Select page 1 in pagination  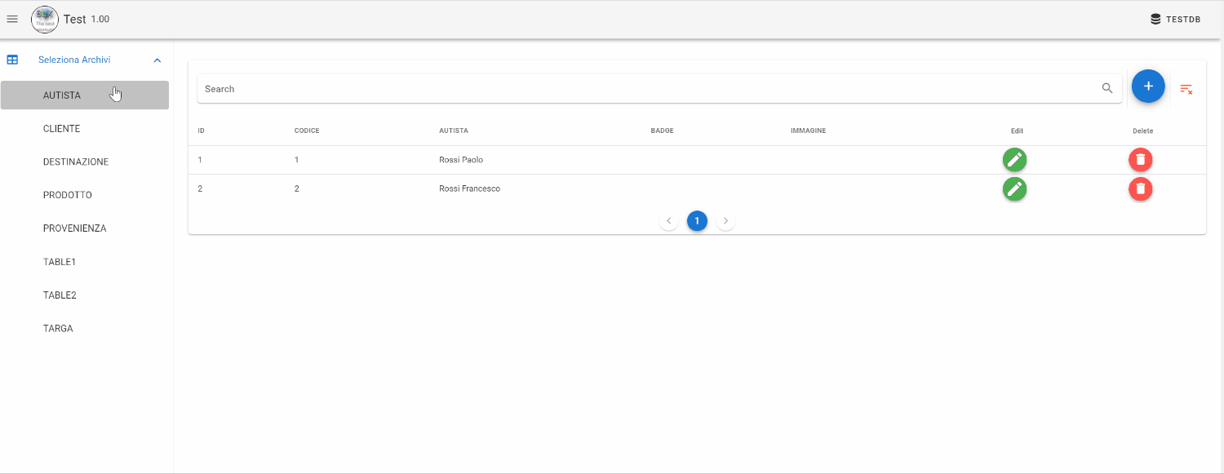[697, 221]
